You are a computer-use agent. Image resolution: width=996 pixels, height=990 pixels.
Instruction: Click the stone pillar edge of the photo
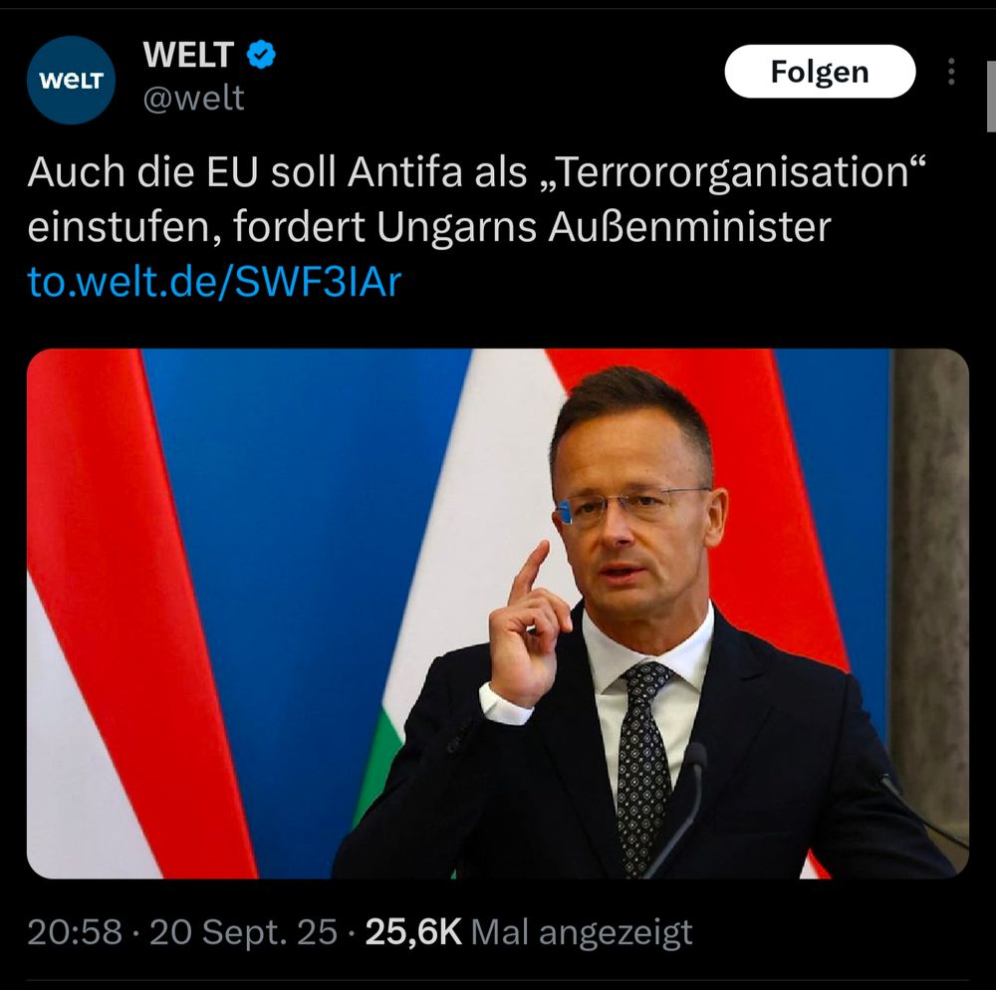coord(929,597)
